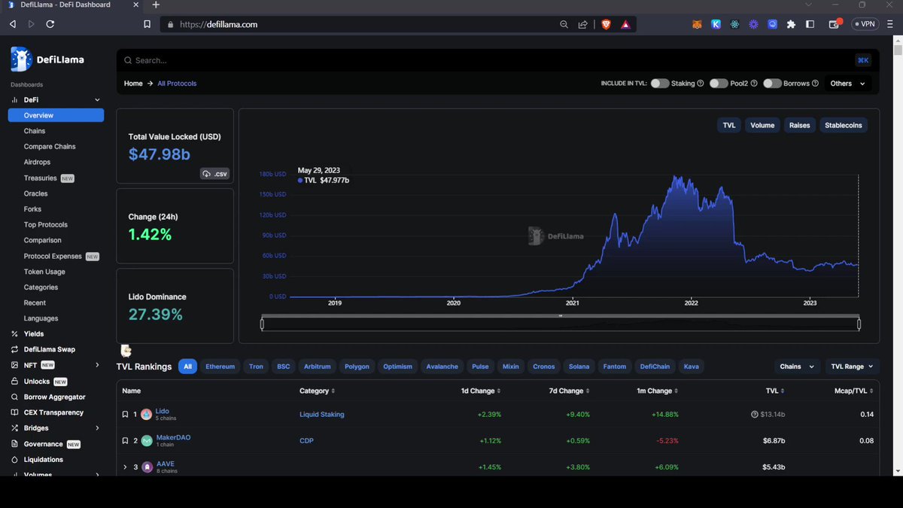The height and width of the screenshot is (508, 903).
Task: Expand the Bridges sidebar section
Action: tap(97, 428)
